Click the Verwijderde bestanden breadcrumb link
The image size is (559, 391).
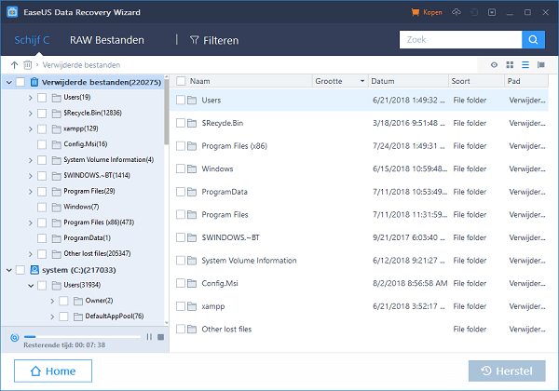point(81,65)
